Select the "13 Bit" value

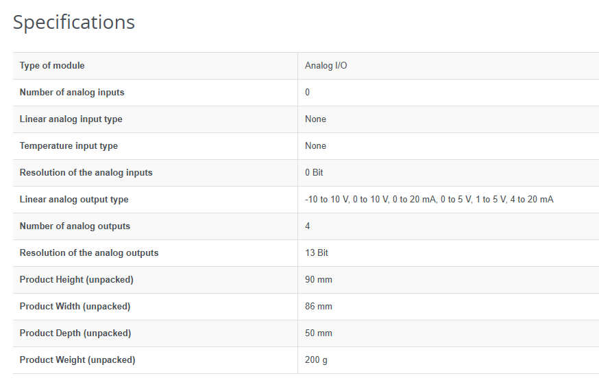[317, 253]
